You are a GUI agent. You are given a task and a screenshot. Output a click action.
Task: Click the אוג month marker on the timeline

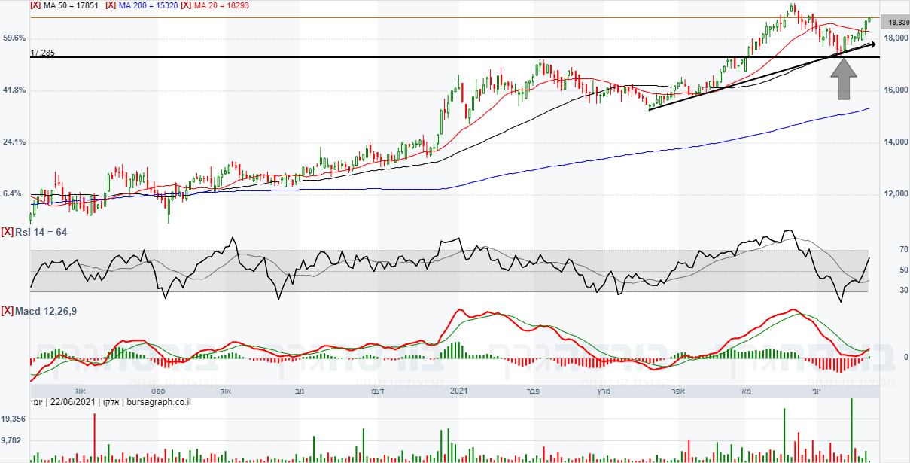pos(81,391)
